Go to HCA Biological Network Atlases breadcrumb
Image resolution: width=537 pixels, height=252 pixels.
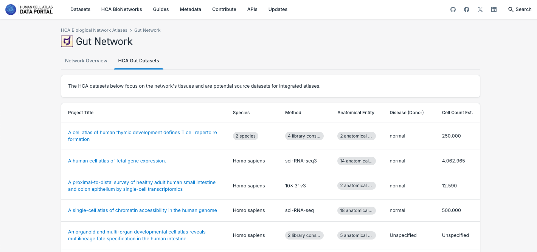[x=94, y=30]
